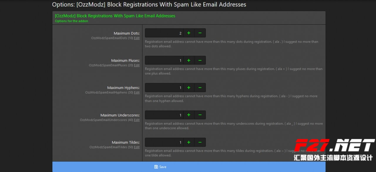Edit the OzzModzSpamEmailUnderscores option
Image resolution: width=376 pixels, height=172 pixels.
point(137,120)
